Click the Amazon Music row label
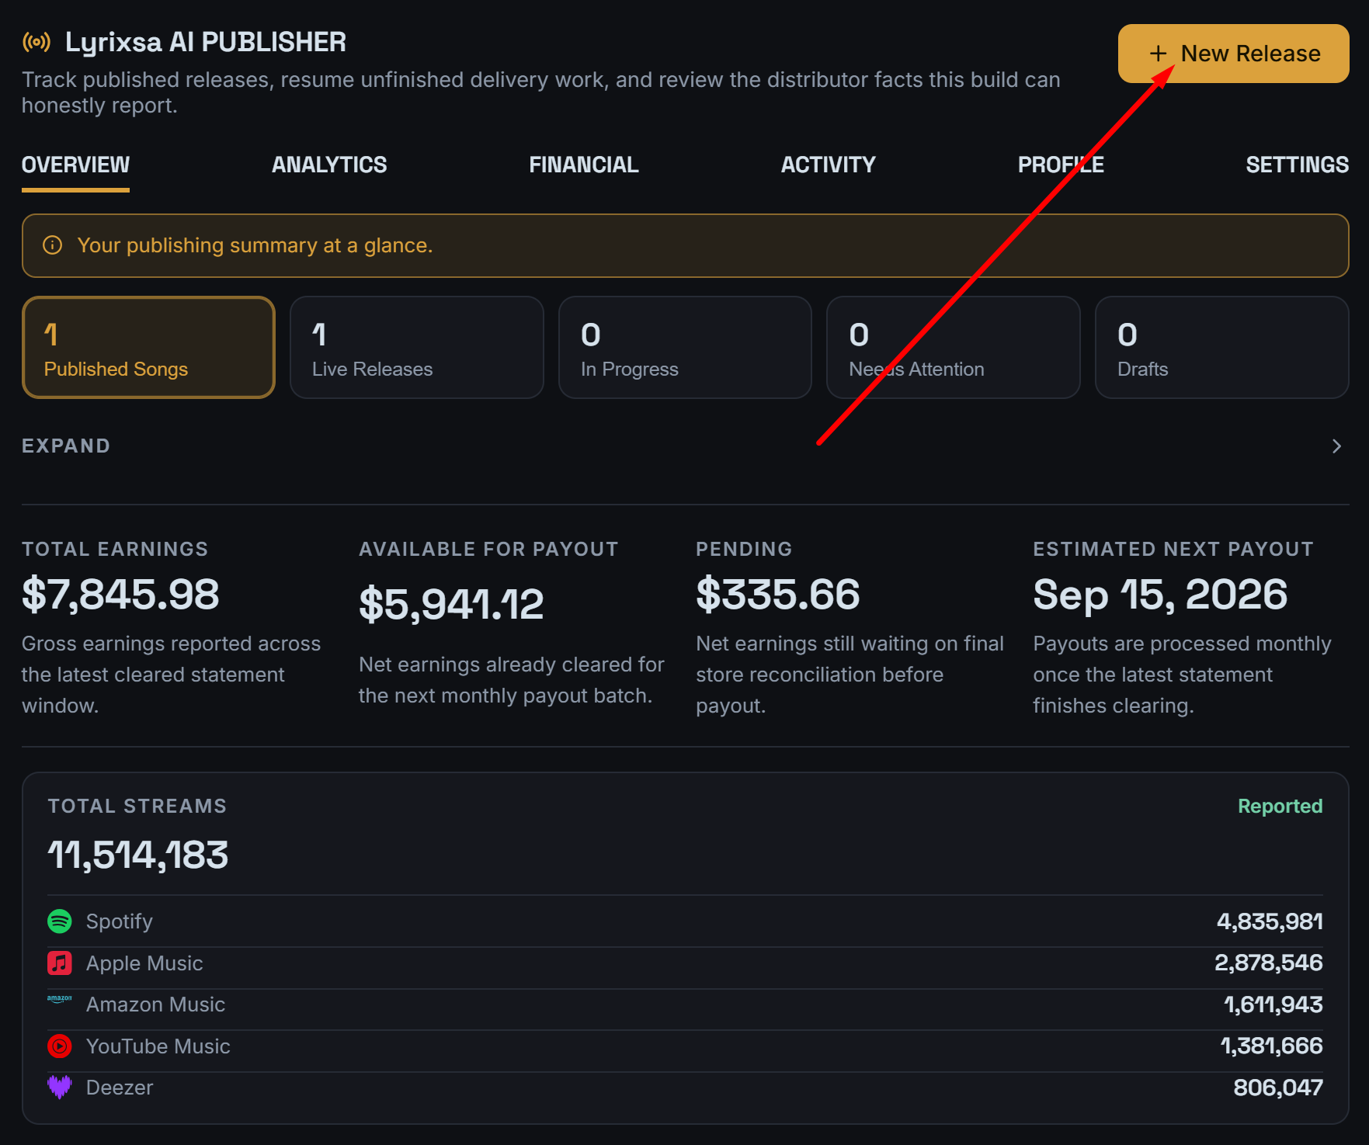1369x1145 pixels. tap(155, 1004)
